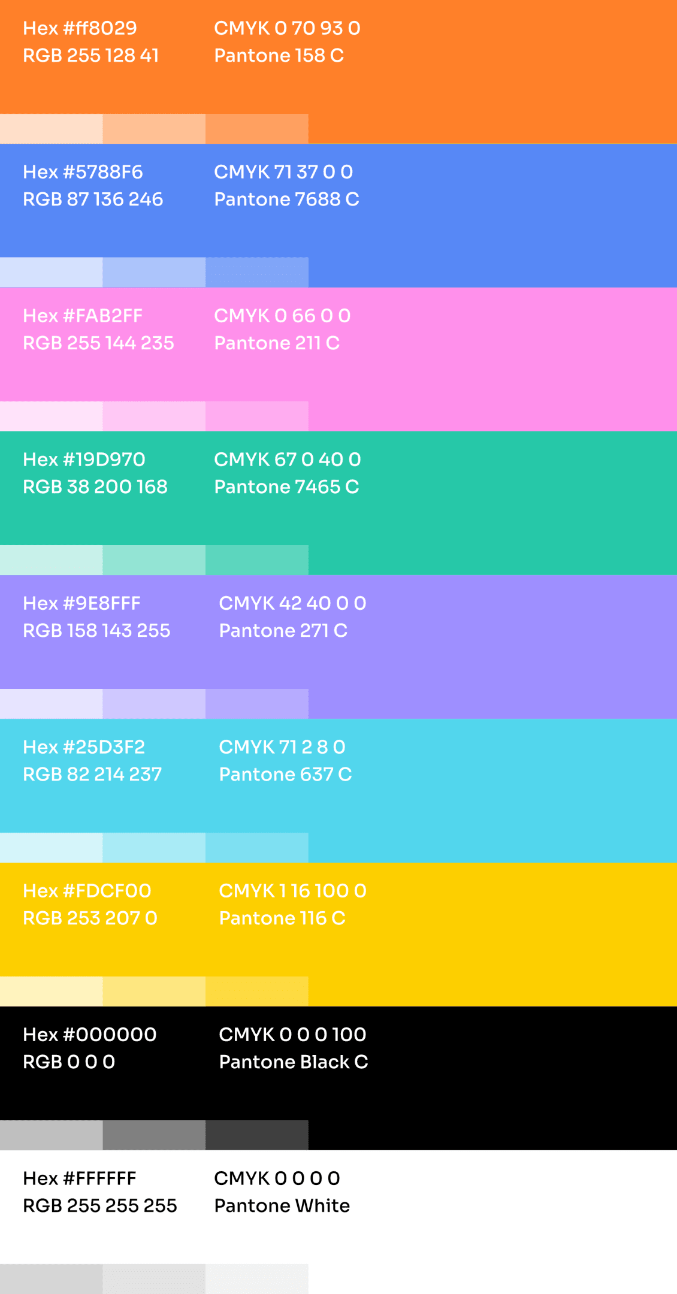Screen dimensions: 677x1294
Task: Click the lightest orange tint swatch
Action: [x=51, y=129]
